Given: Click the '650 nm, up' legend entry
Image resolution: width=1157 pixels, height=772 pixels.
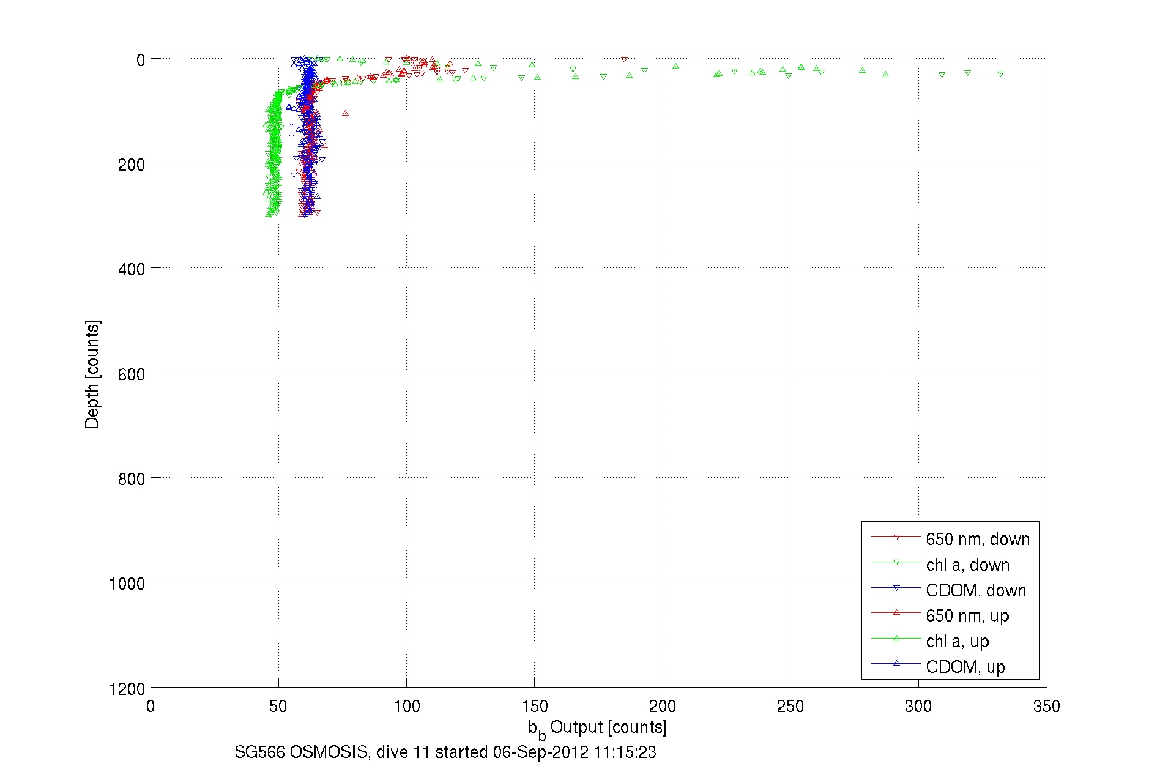Looking at the screenshot, I should [x=941, y=615].
